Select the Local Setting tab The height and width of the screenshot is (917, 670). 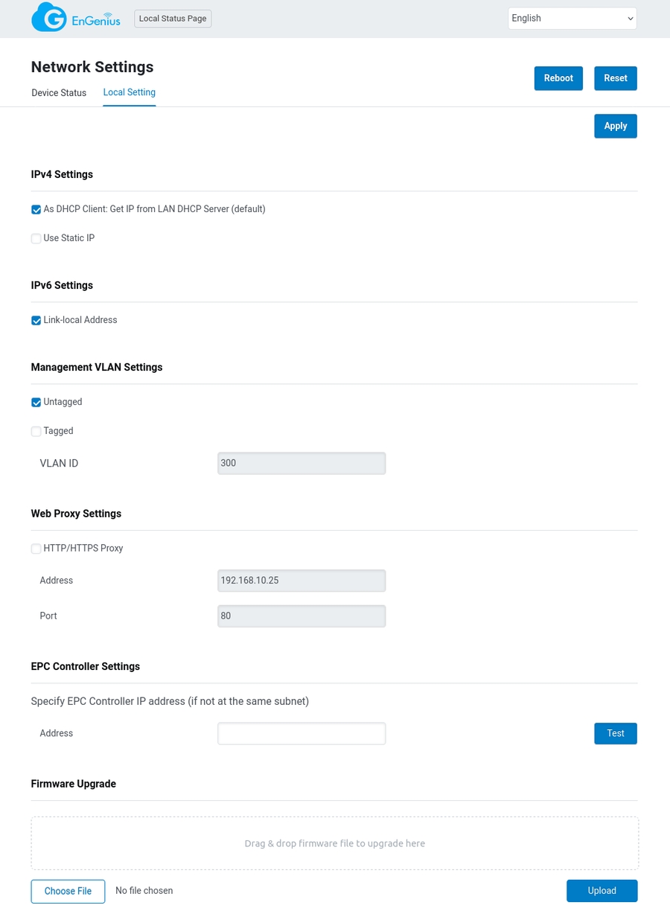129,92
